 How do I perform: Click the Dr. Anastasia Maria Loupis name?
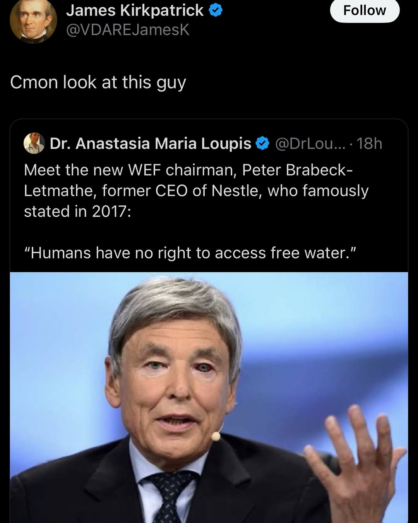click(x=151, y=143)
